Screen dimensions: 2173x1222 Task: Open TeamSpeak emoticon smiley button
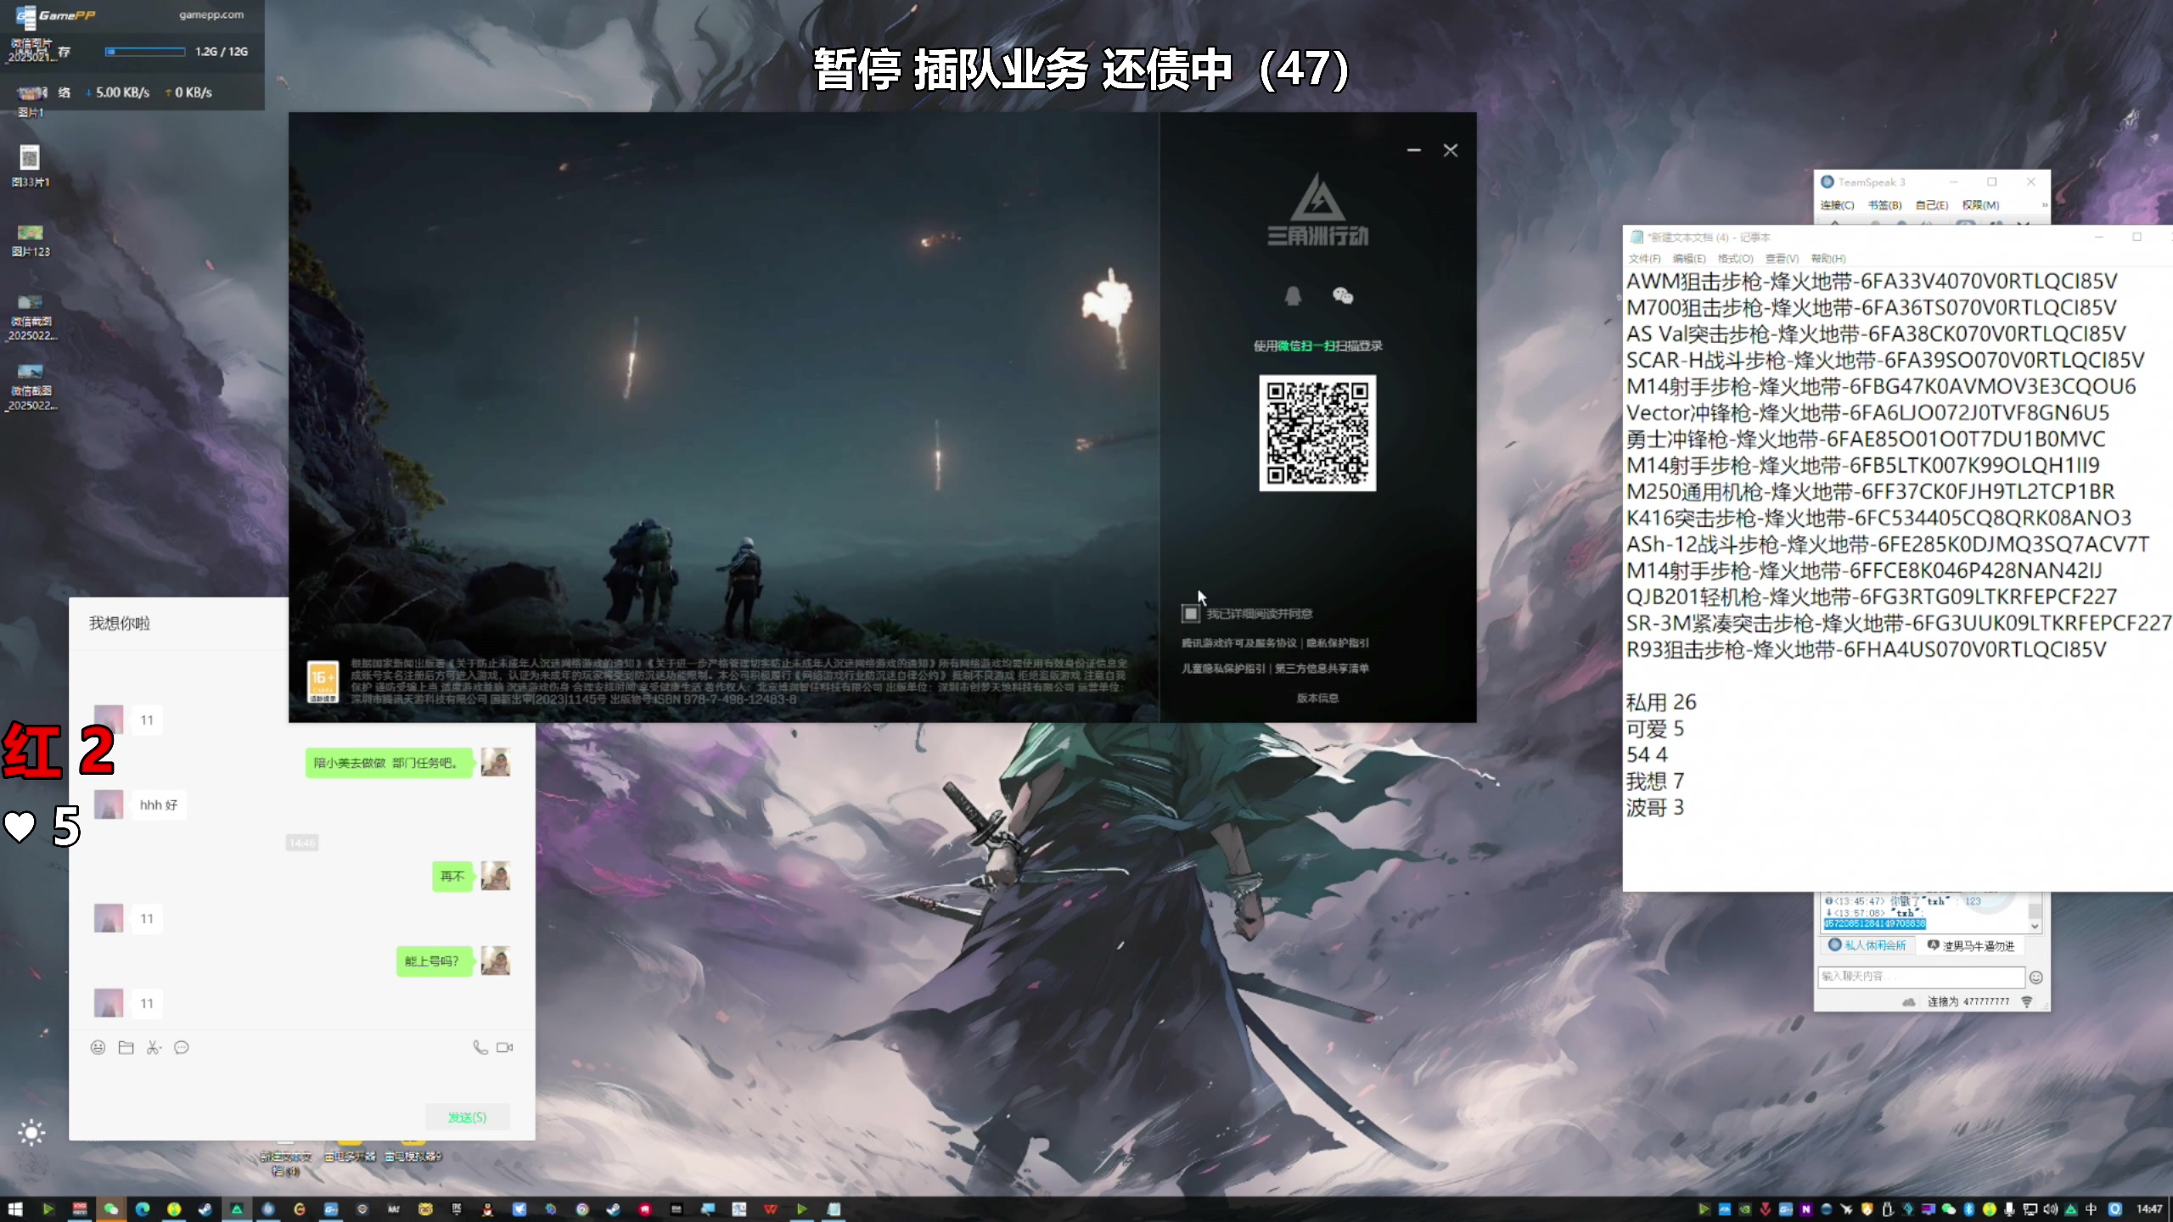2035,978
